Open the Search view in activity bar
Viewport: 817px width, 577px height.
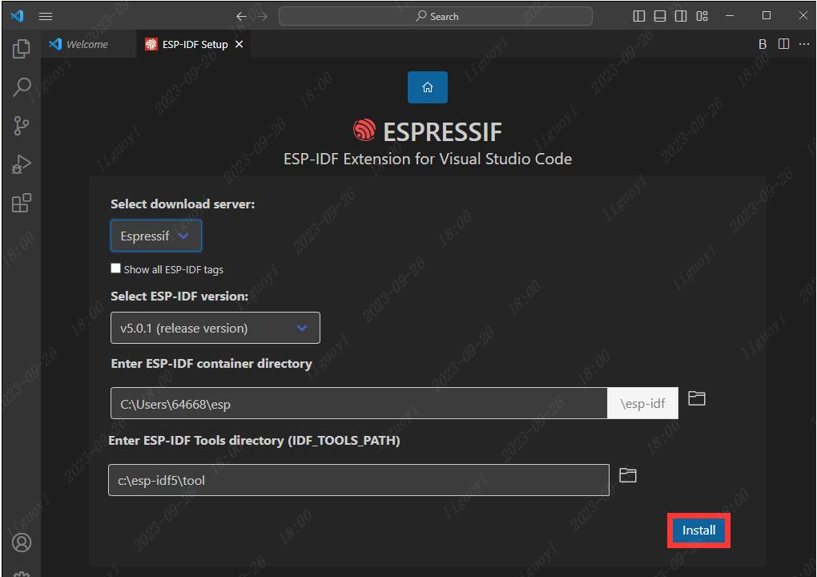[22, 87]
